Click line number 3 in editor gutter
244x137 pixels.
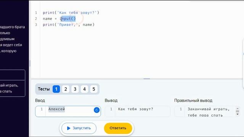coord(36,25)
